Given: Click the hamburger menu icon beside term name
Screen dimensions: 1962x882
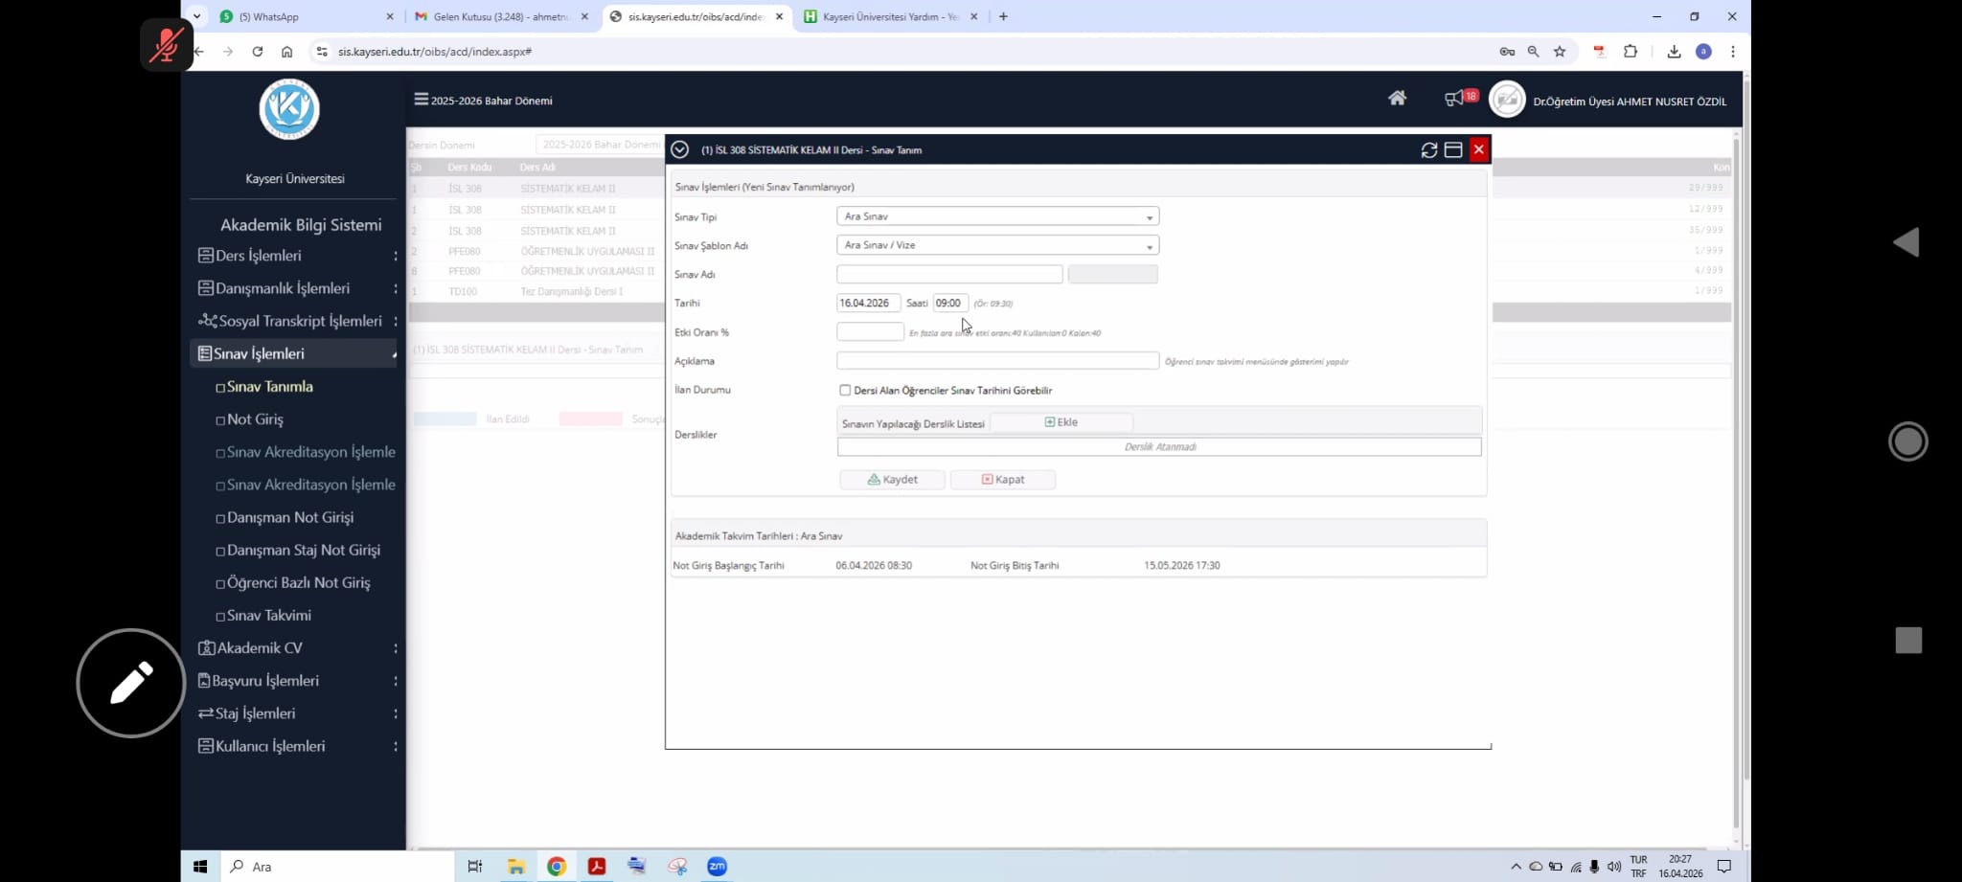Looking at the screenshot, I should (421, 100).
